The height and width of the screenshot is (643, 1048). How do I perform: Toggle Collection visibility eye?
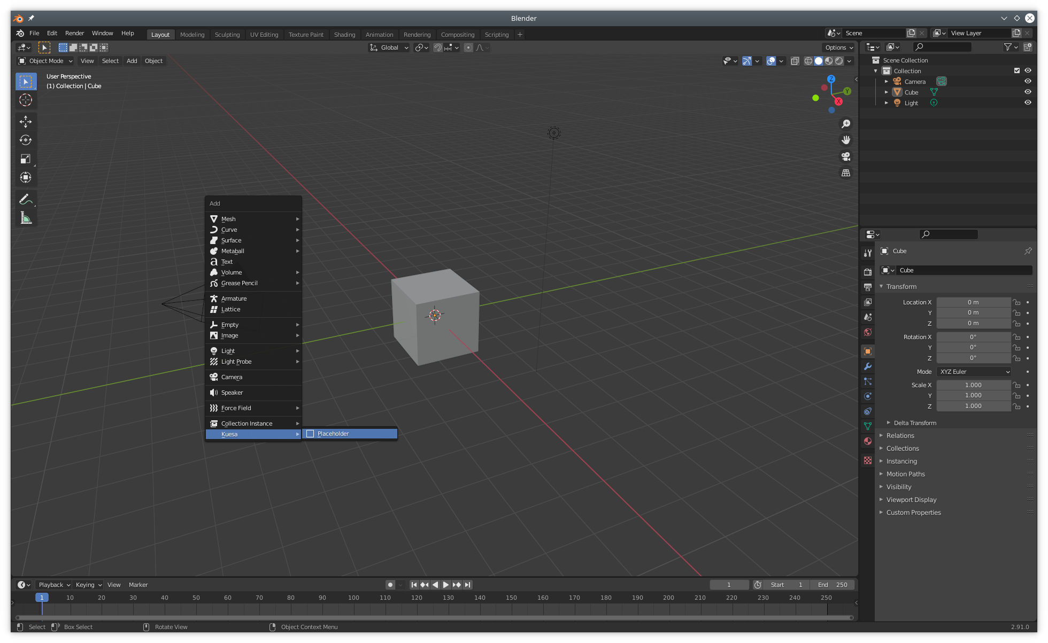pos(1028,70)
